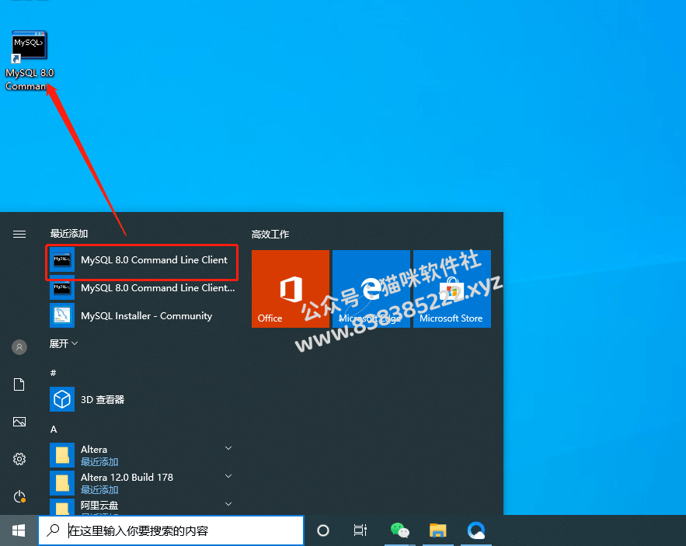Expand Altera 12.0 Build 178 folder

(228, 476)
